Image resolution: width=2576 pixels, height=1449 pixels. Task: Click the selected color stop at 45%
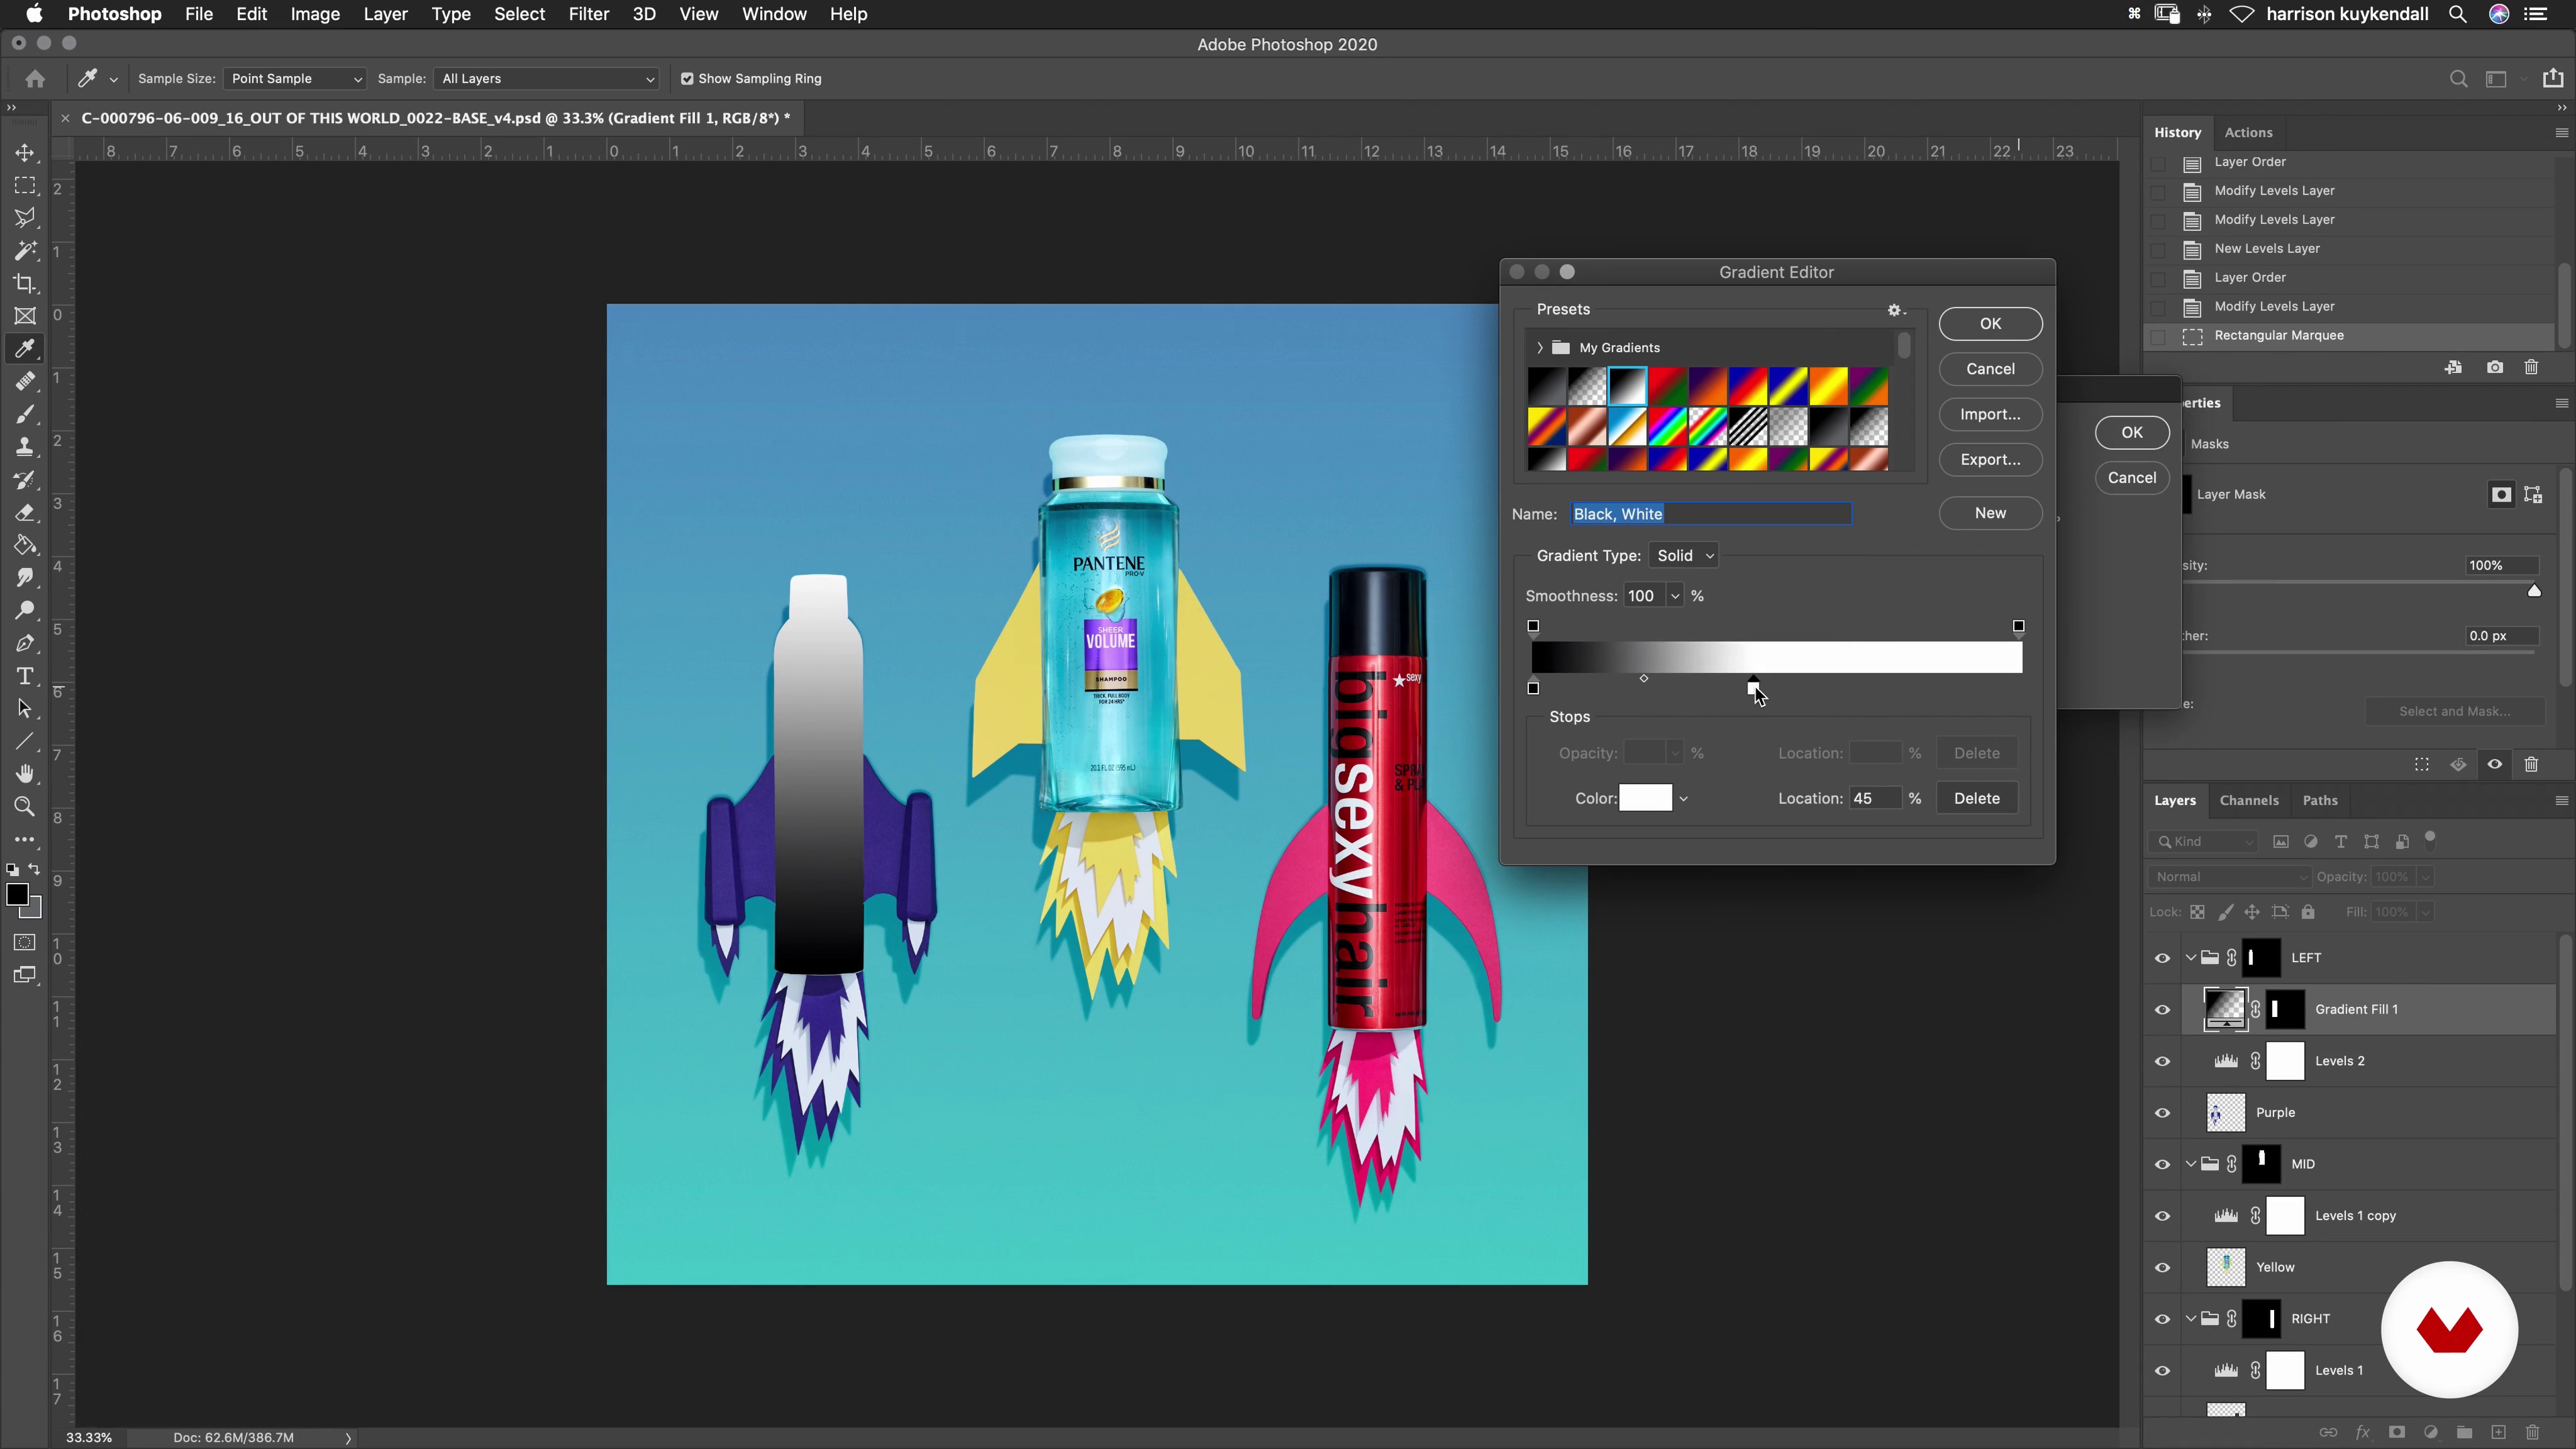[1753, 686]
